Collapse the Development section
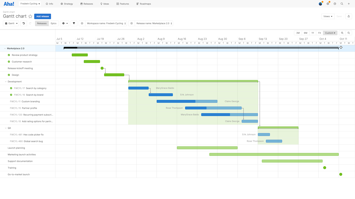The height and width of the screenshot is (199, 355). (x=6, y=81)
